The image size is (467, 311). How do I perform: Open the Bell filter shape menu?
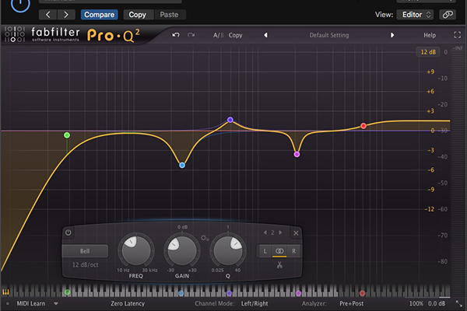point(85,251)
